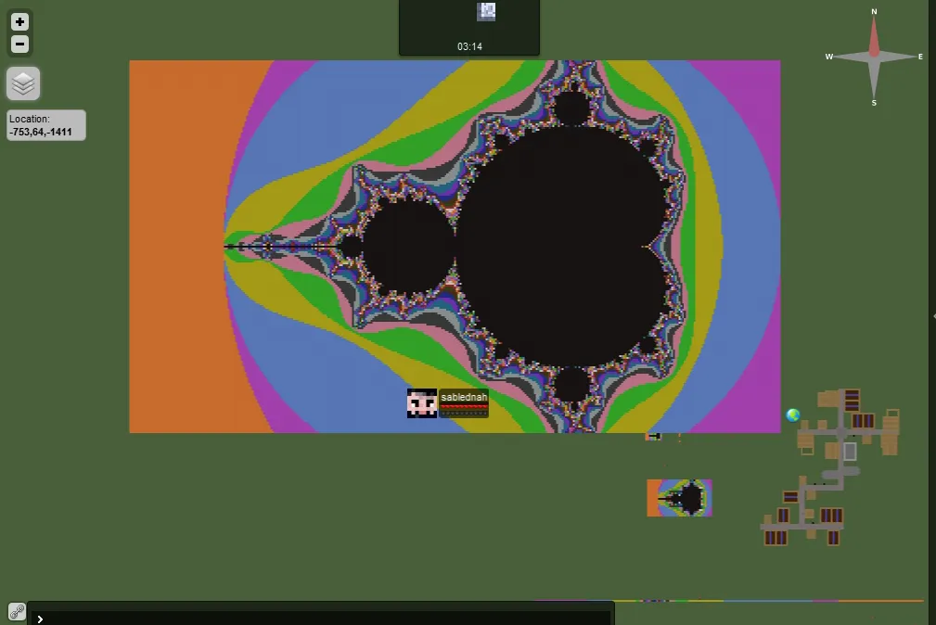The height and width of the screenshot is (625, 936).
Task: Click the Location coordinates box
Action: coord(46,125)
